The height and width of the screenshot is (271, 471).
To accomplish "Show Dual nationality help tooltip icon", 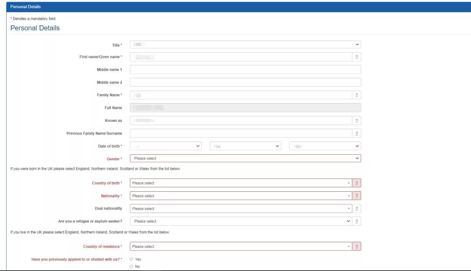I will pos(356,209).
